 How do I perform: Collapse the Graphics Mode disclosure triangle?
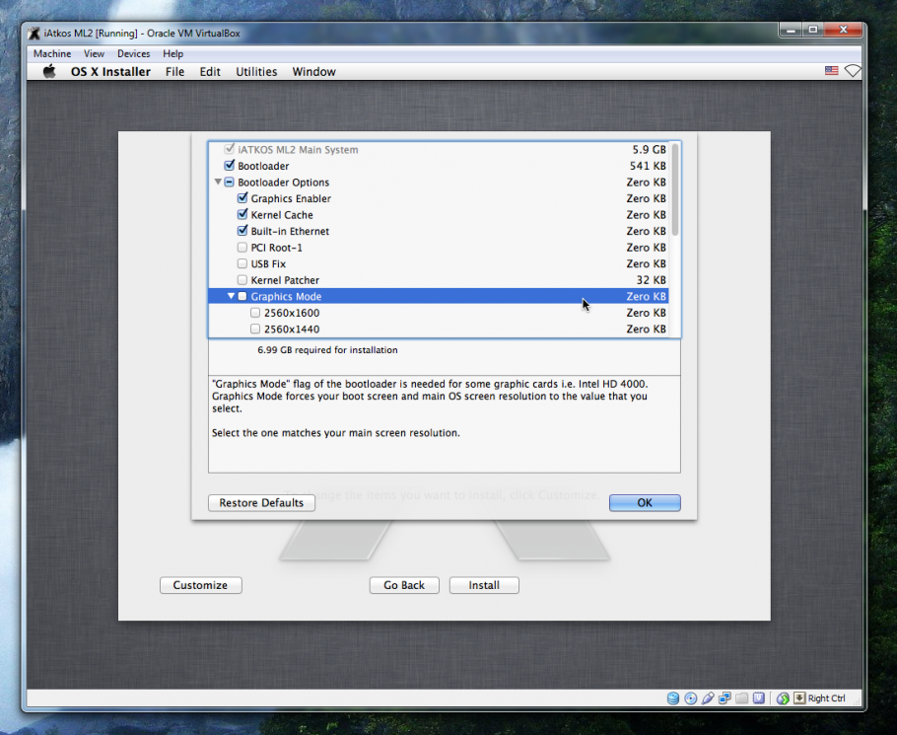231,296
